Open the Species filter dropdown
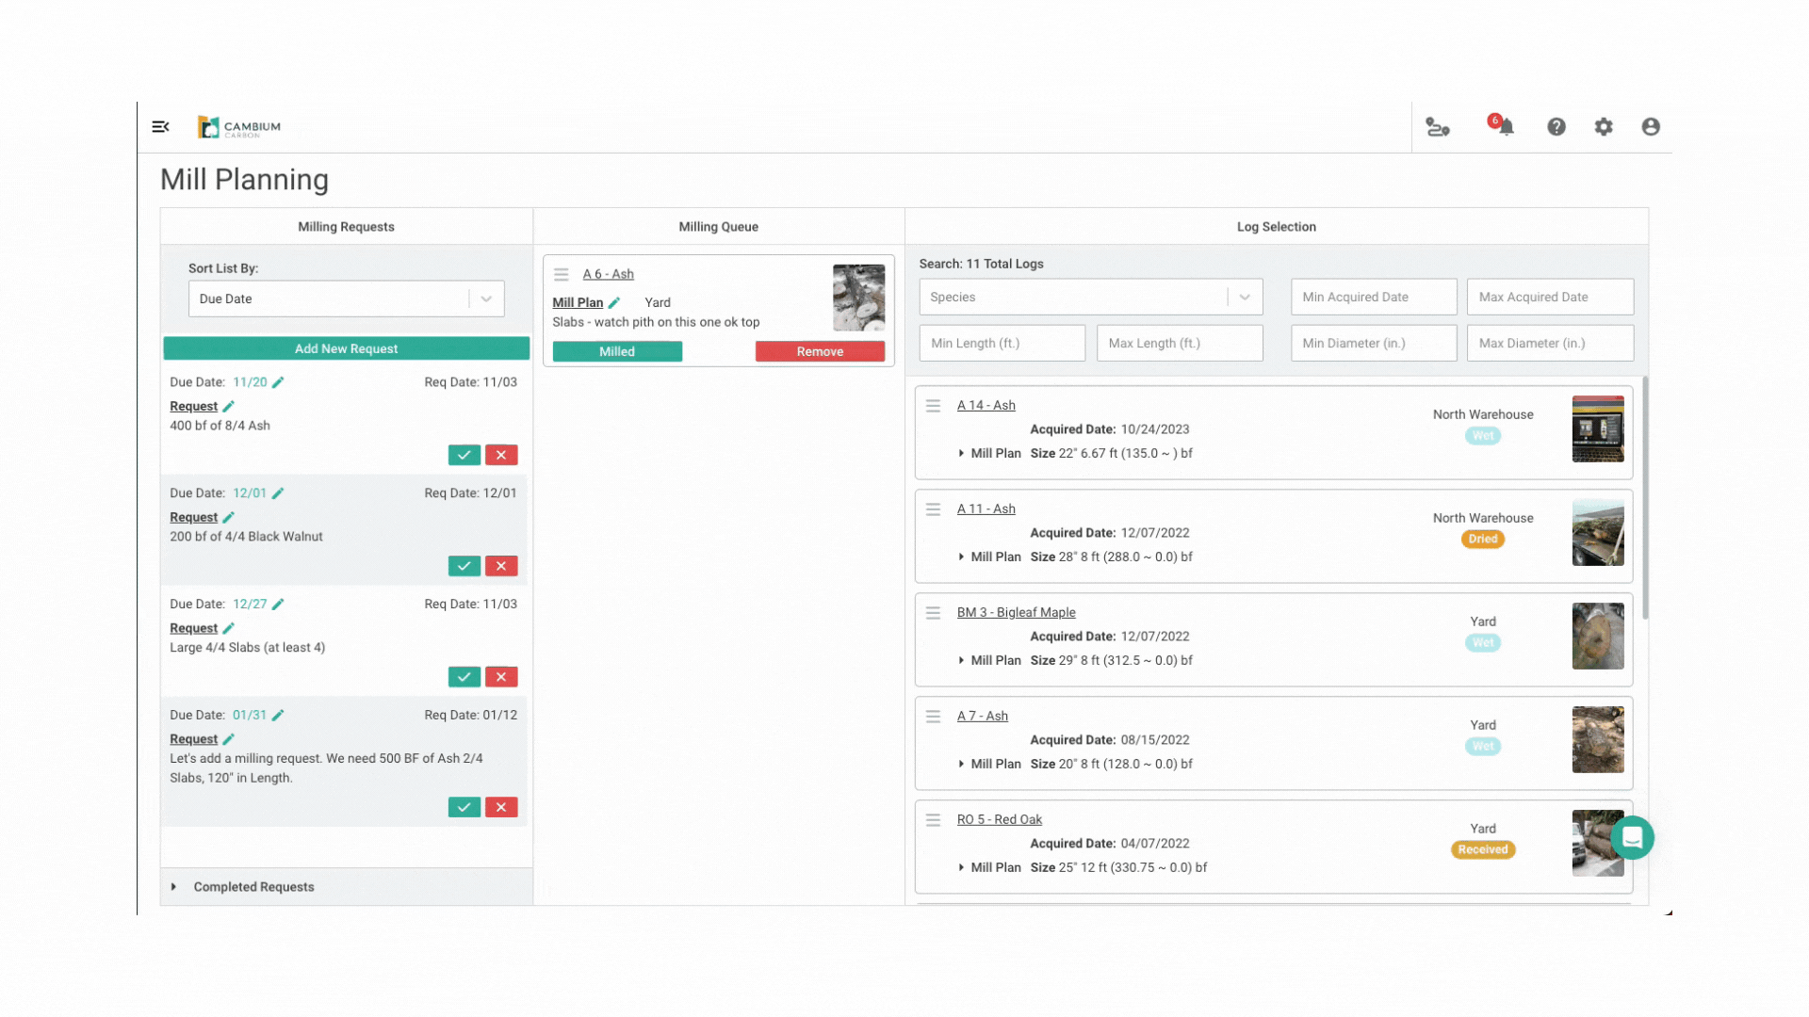1809x1017 pixels. tap(1090, 297)
